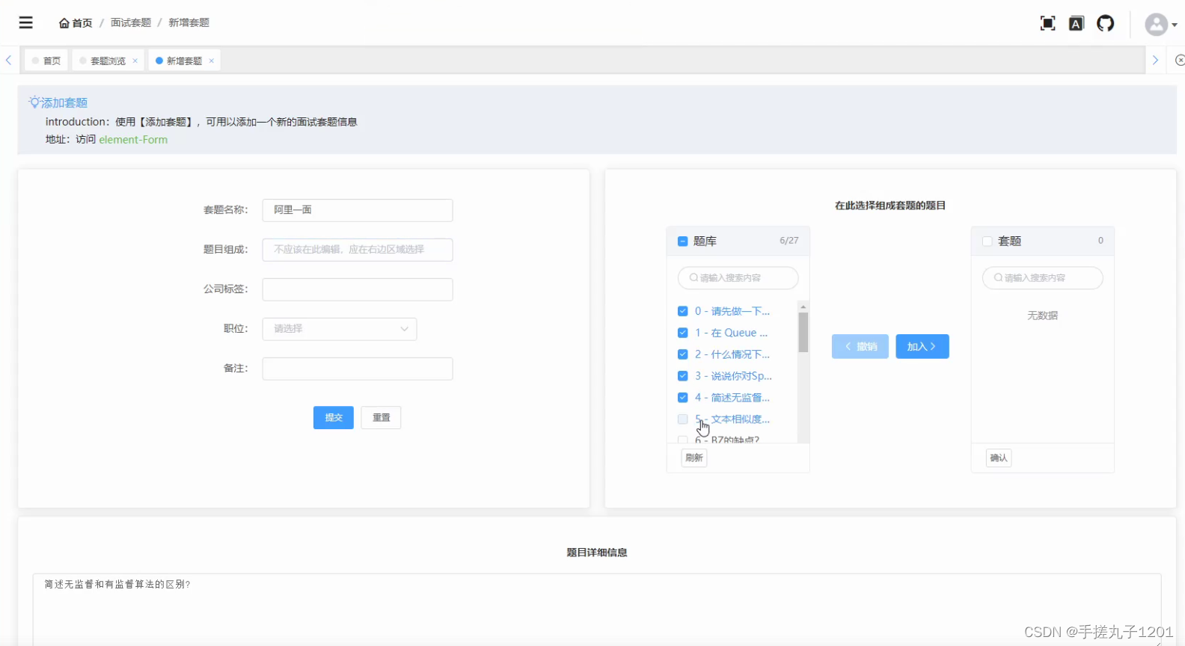Focus the 公司标签 input field
Screen dimensions: 1185x646
coord(358,289)
